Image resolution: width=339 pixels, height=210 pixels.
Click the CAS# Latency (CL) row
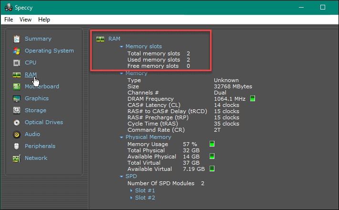click(x=183, y=105)
